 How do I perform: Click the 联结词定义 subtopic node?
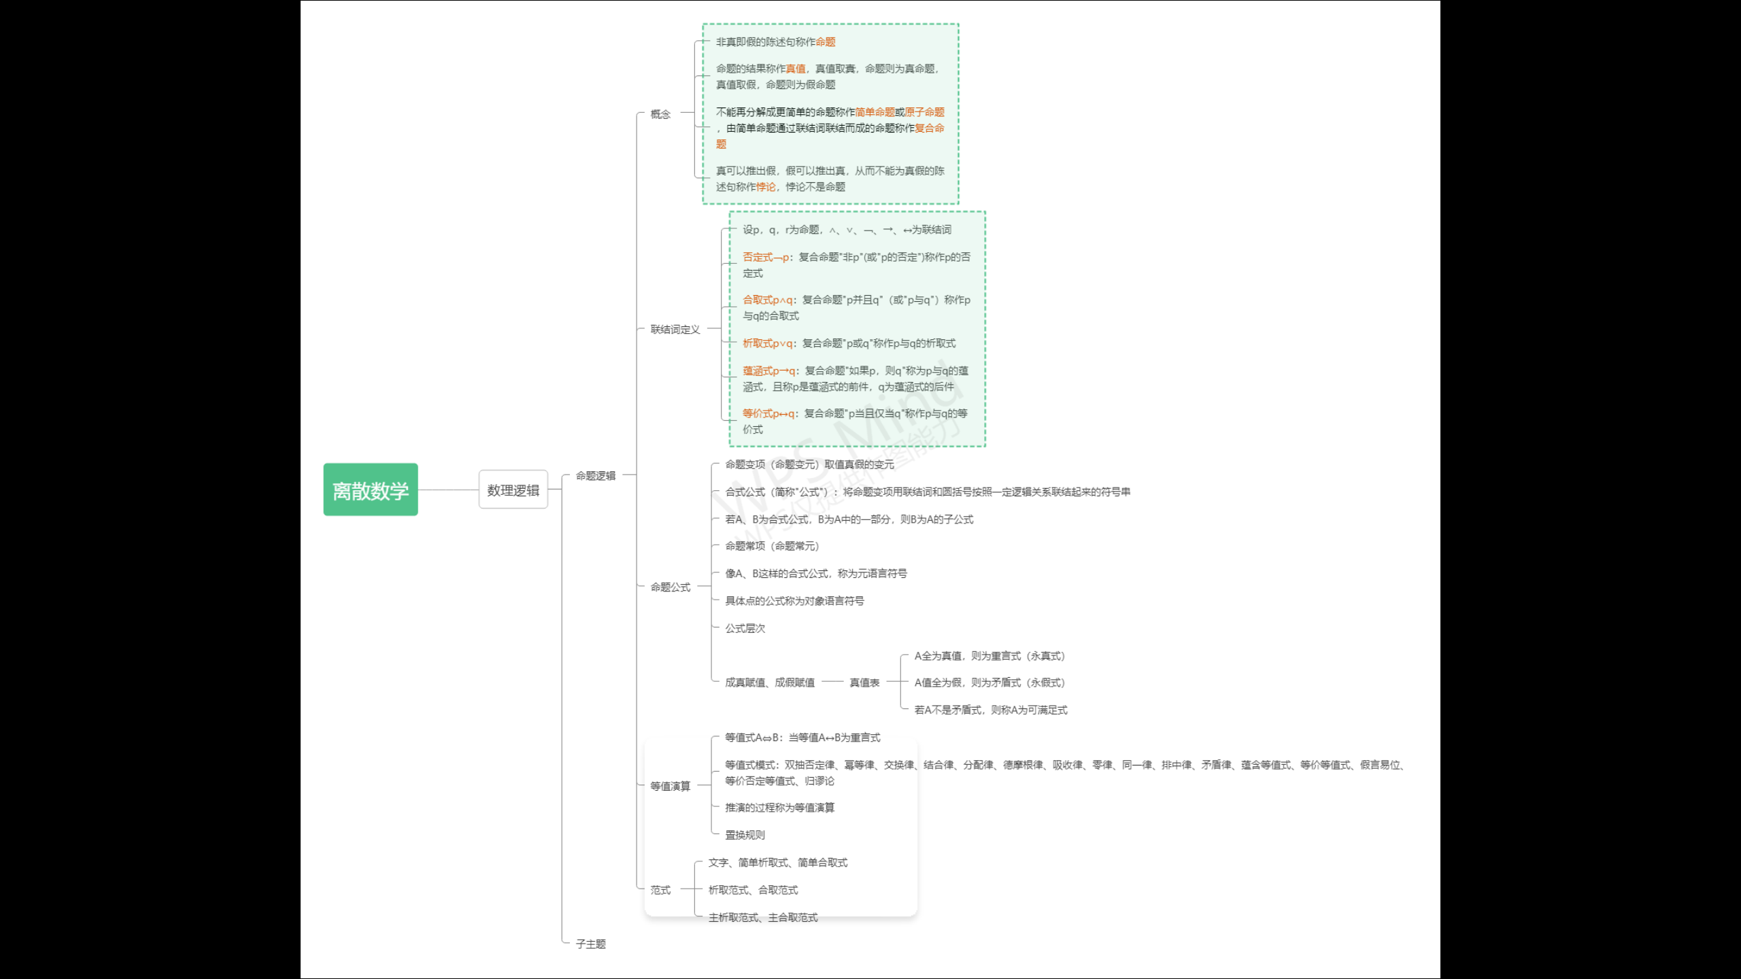coord(675,330)
